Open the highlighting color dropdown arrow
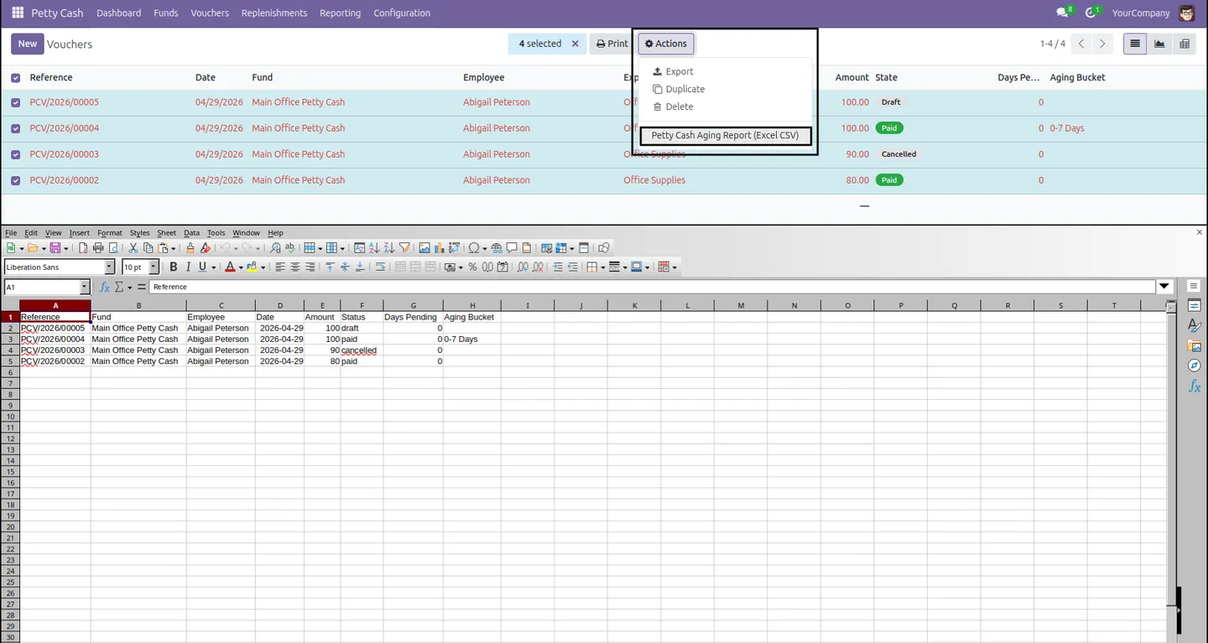1208x643 pixels. (x=263, y=267)
